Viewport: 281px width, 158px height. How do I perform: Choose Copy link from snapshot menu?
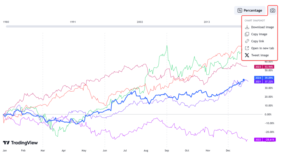coord(257,41)
